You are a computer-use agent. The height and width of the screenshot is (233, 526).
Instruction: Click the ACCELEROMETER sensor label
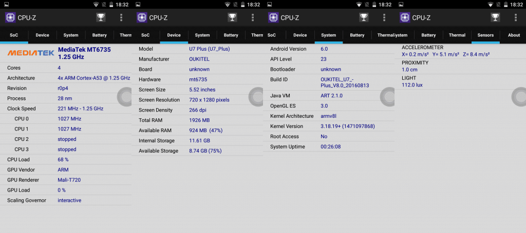(x=422, y=48)
